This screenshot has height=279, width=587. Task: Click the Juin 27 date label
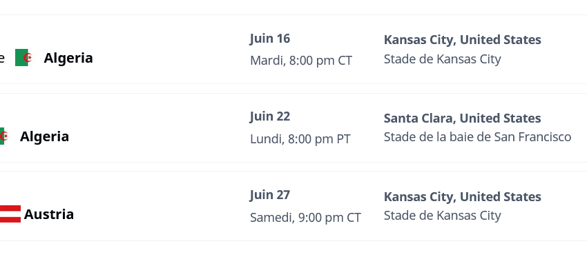click(x=270, y=195)
